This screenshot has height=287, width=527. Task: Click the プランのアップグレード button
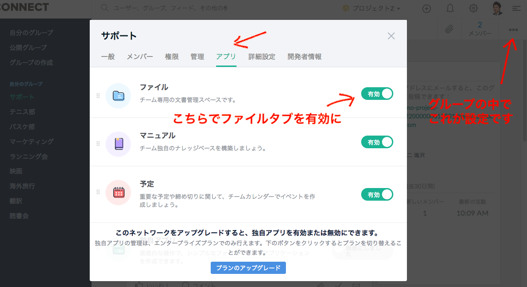click(248, 268)
